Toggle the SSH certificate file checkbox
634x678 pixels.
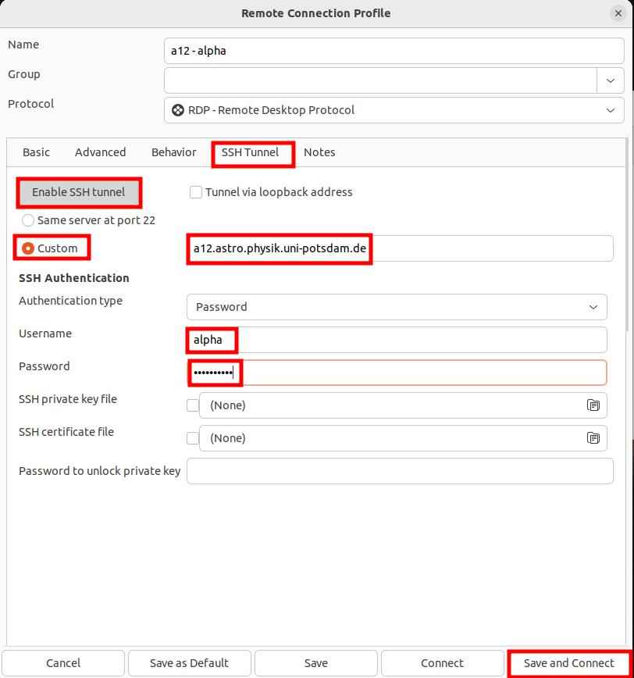click(193, 438)
